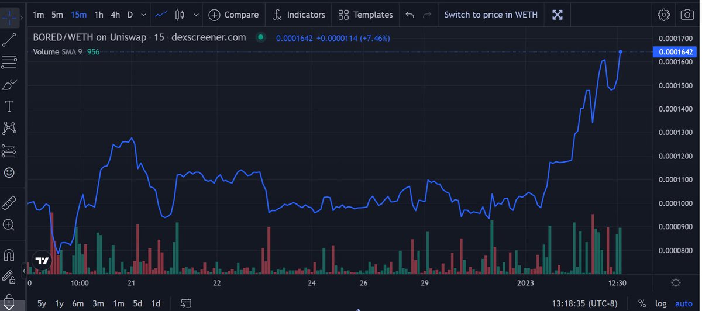Select the D daily timeframe
Image resolution: width=702 pixels, height=311 pixels.
tap(130, 15)
